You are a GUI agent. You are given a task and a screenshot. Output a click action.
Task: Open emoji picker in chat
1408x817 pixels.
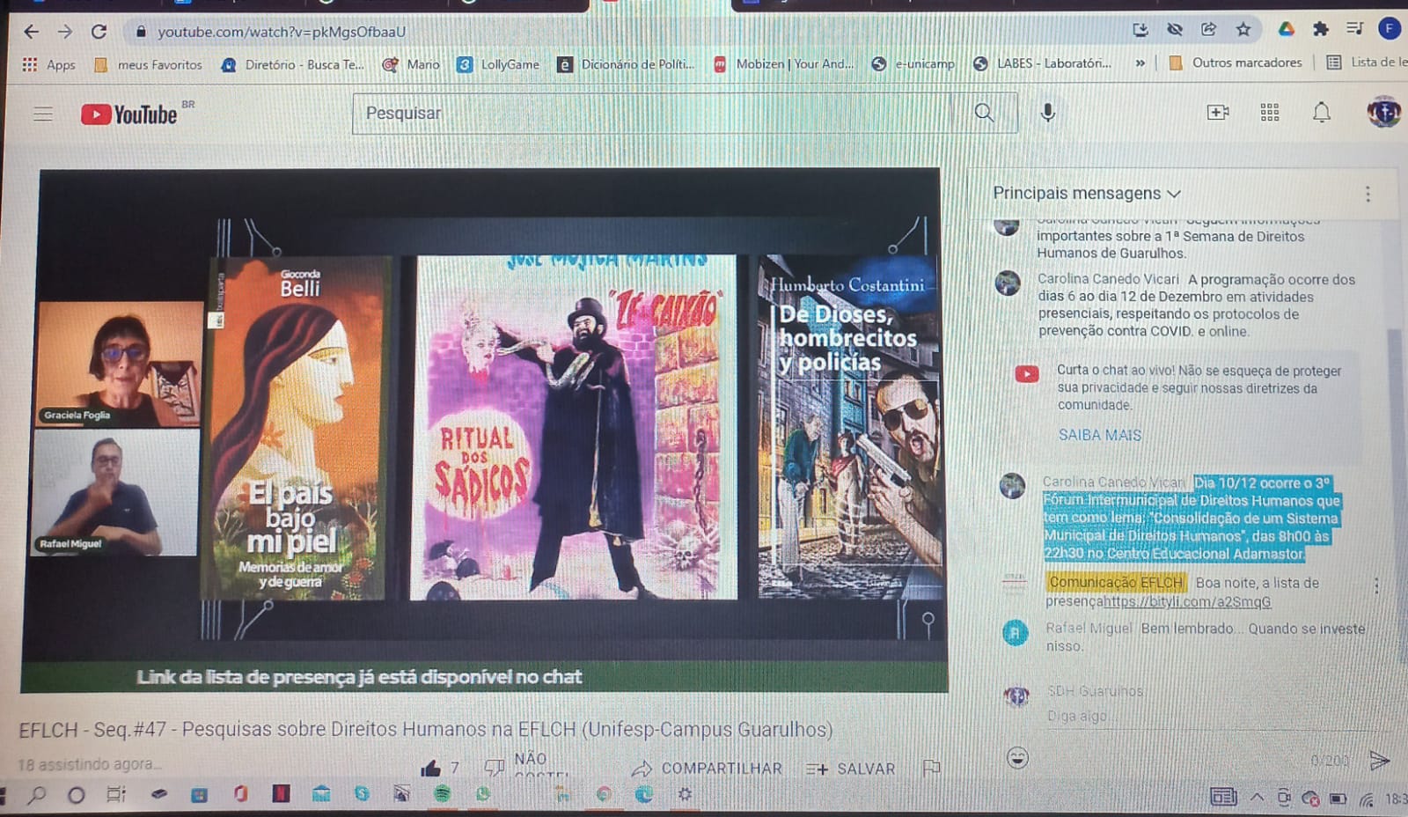pos(1017,758)
